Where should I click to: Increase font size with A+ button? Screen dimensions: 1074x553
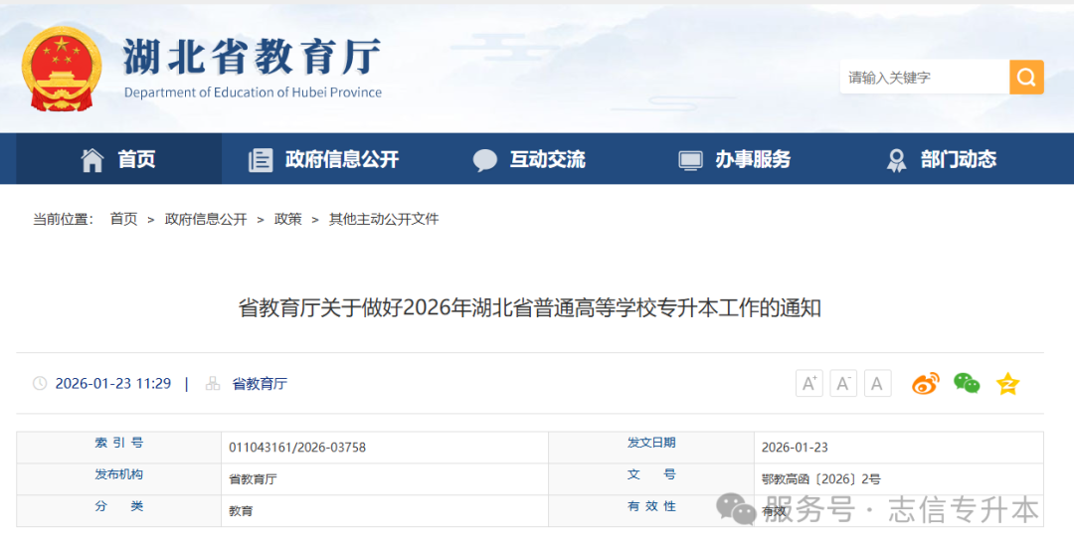tap(808, 383)
